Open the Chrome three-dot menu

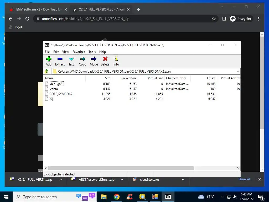258,19
